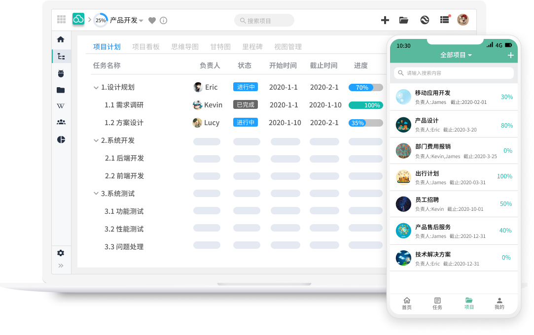Open the 全部项目 dropdown on phone
This screenshot has height=335, width=534.
tap(456, 55)
